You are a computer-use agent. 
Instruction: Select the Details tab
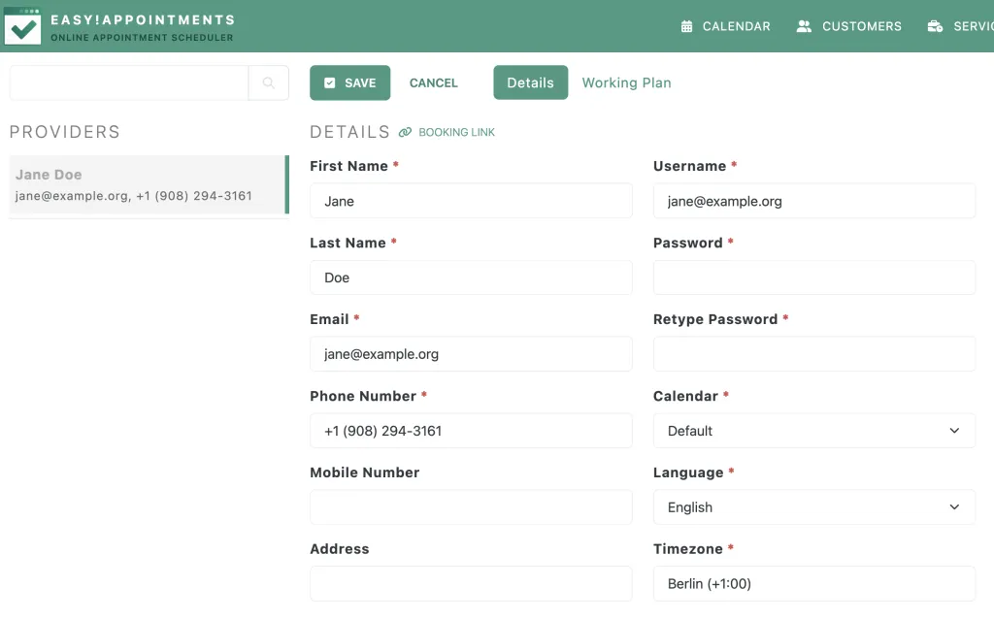tap(531, 83)
